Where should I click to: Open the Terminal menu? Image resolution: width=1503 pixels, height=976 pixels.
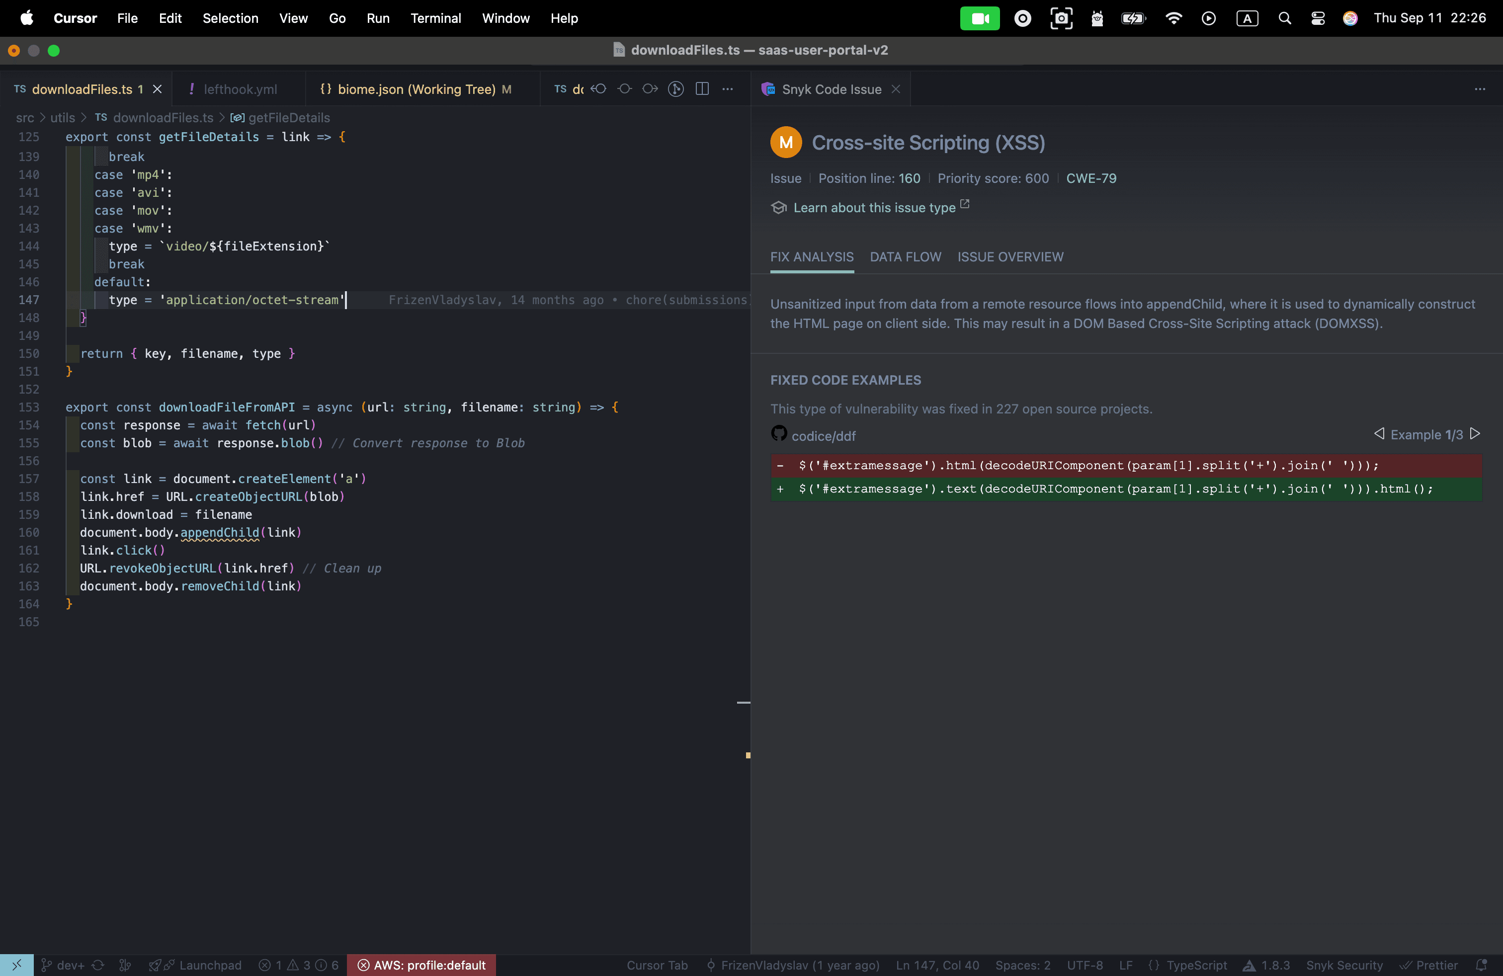click(x=435, y=18)
